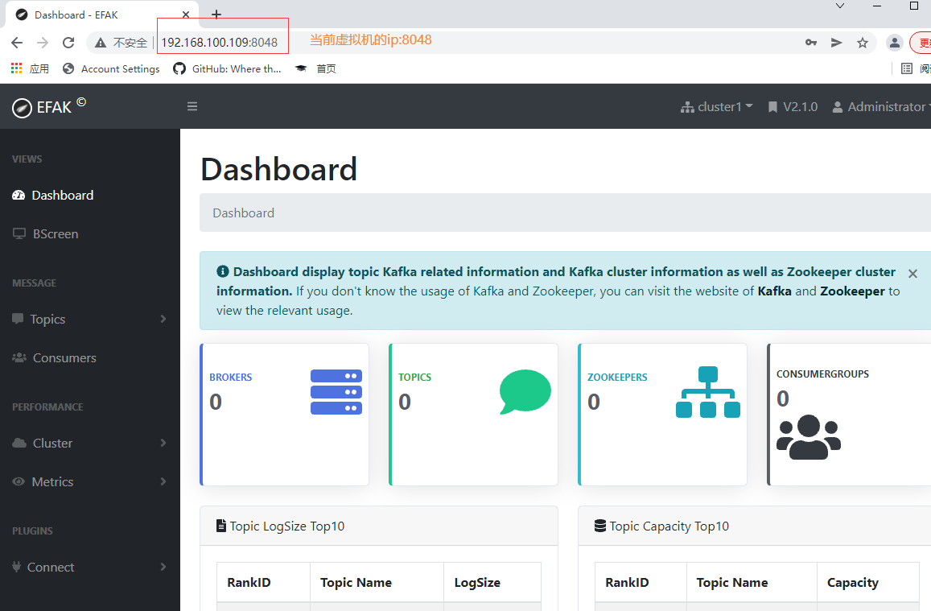Open the Apps bookmark shortcut
The height and width of the screenshot is (611, 931).
coord(30,69)
